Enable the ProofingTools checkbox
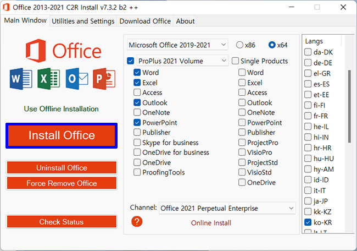357x251 pixels. [x=137, y=172]
